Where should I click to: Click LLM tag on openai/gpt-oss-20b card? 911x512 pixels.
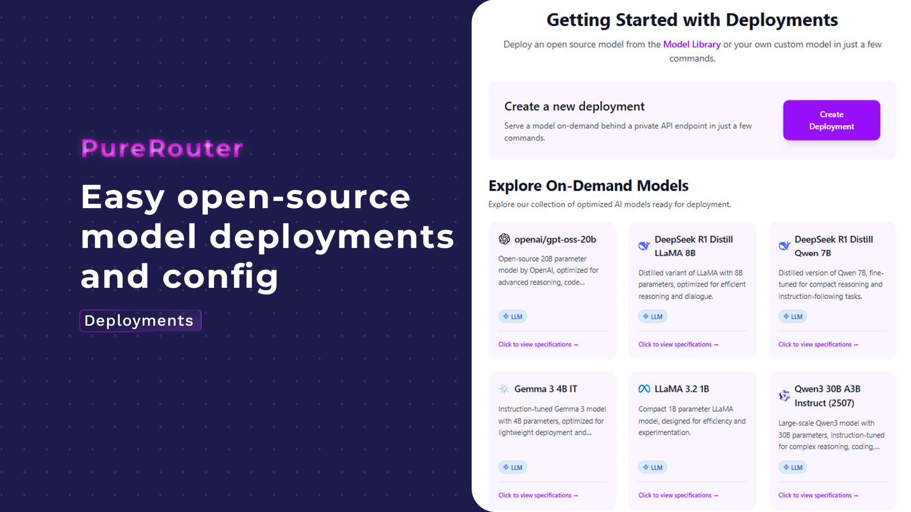pos(512,317)
